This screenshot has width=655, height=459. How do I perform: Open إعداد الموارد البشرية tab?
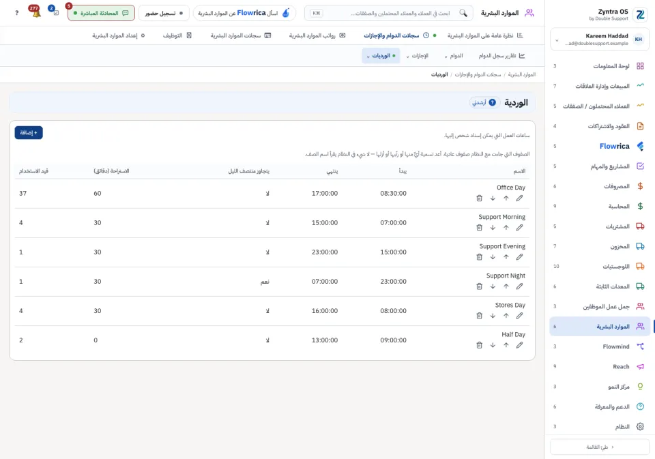pos(119,35)
